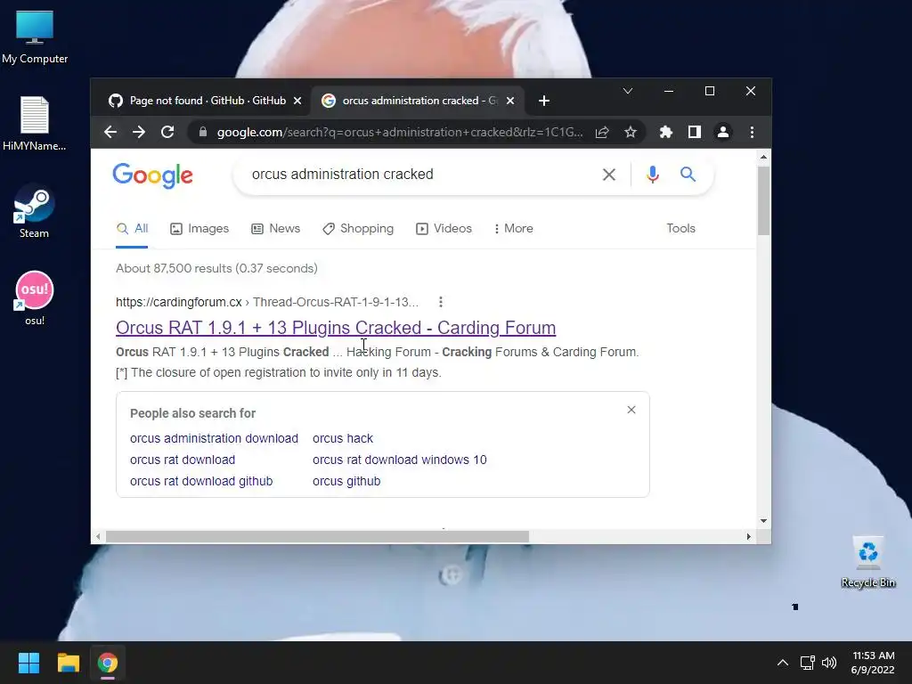Open the volume tray icon
The image size is (912, 684).
tap(829, 663)
